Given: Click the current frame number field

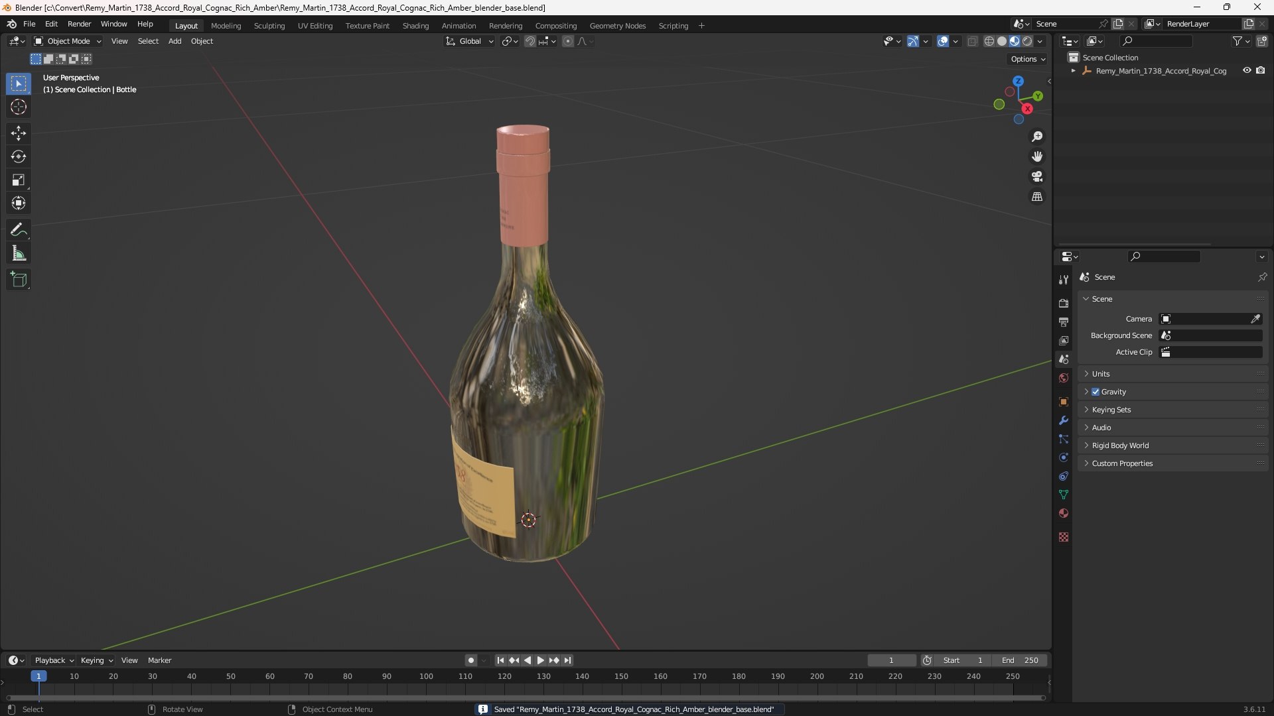Looking at the screenshot, I should (891, 660).
